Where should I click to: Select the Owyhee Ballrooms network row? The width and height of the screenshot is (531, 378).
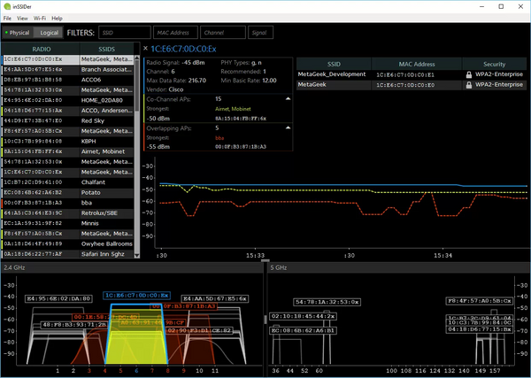(x=68, y=243)
